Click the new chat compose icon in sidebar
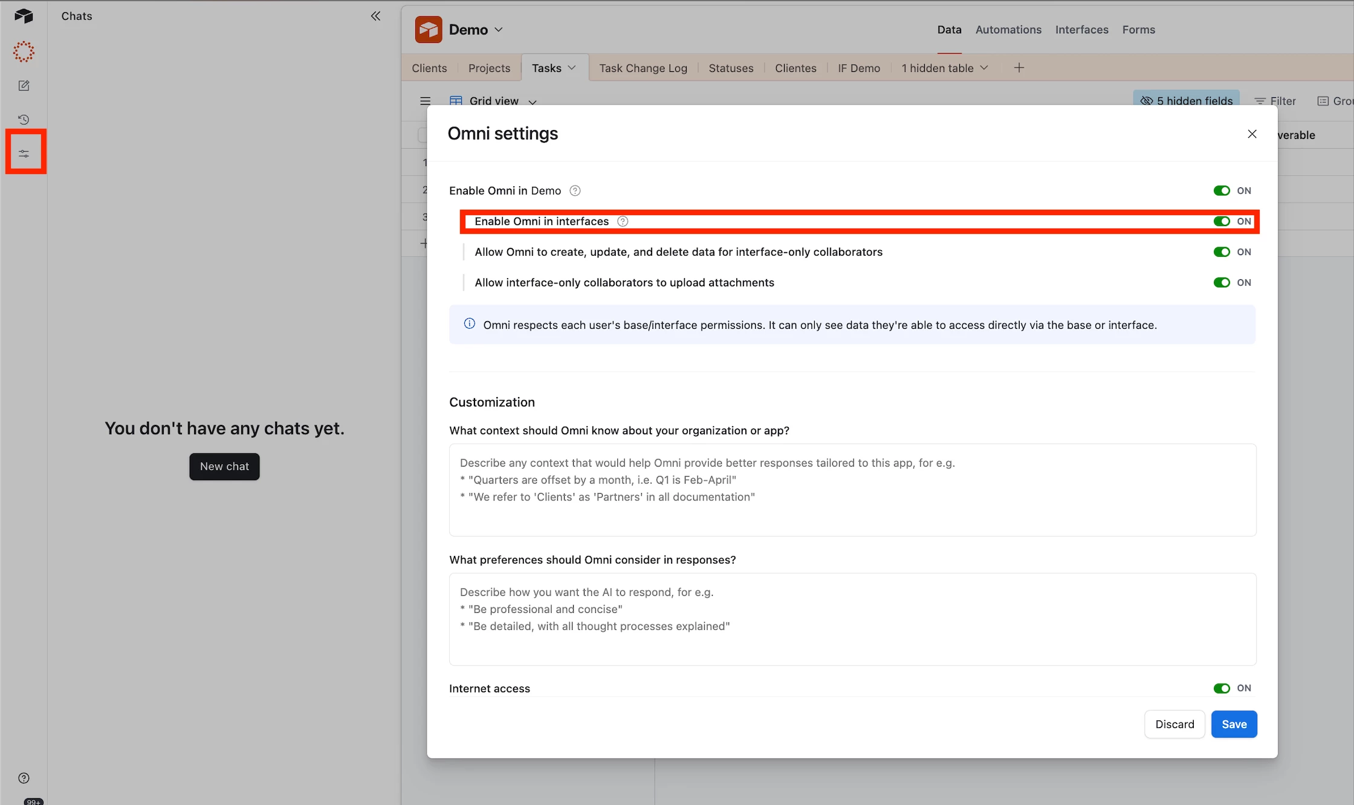Screen dimensions: 1354x805 click(24, 86)
